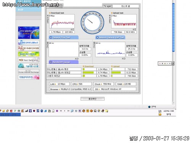The image size is (191, 143).
Task: Click the red calendar icon on taskbar
Action: coord(11,111)
